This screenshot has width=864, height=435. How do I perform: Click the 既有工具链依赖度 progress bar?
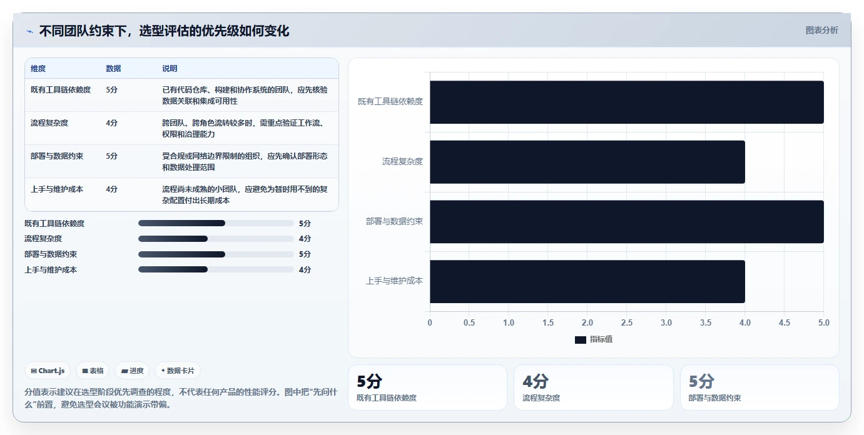(216, 223)
